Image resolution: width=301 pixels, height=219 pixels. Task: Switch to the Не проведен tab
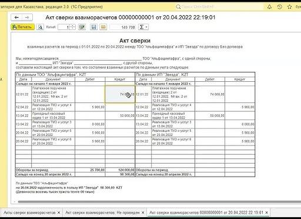(x=102, y=213)
